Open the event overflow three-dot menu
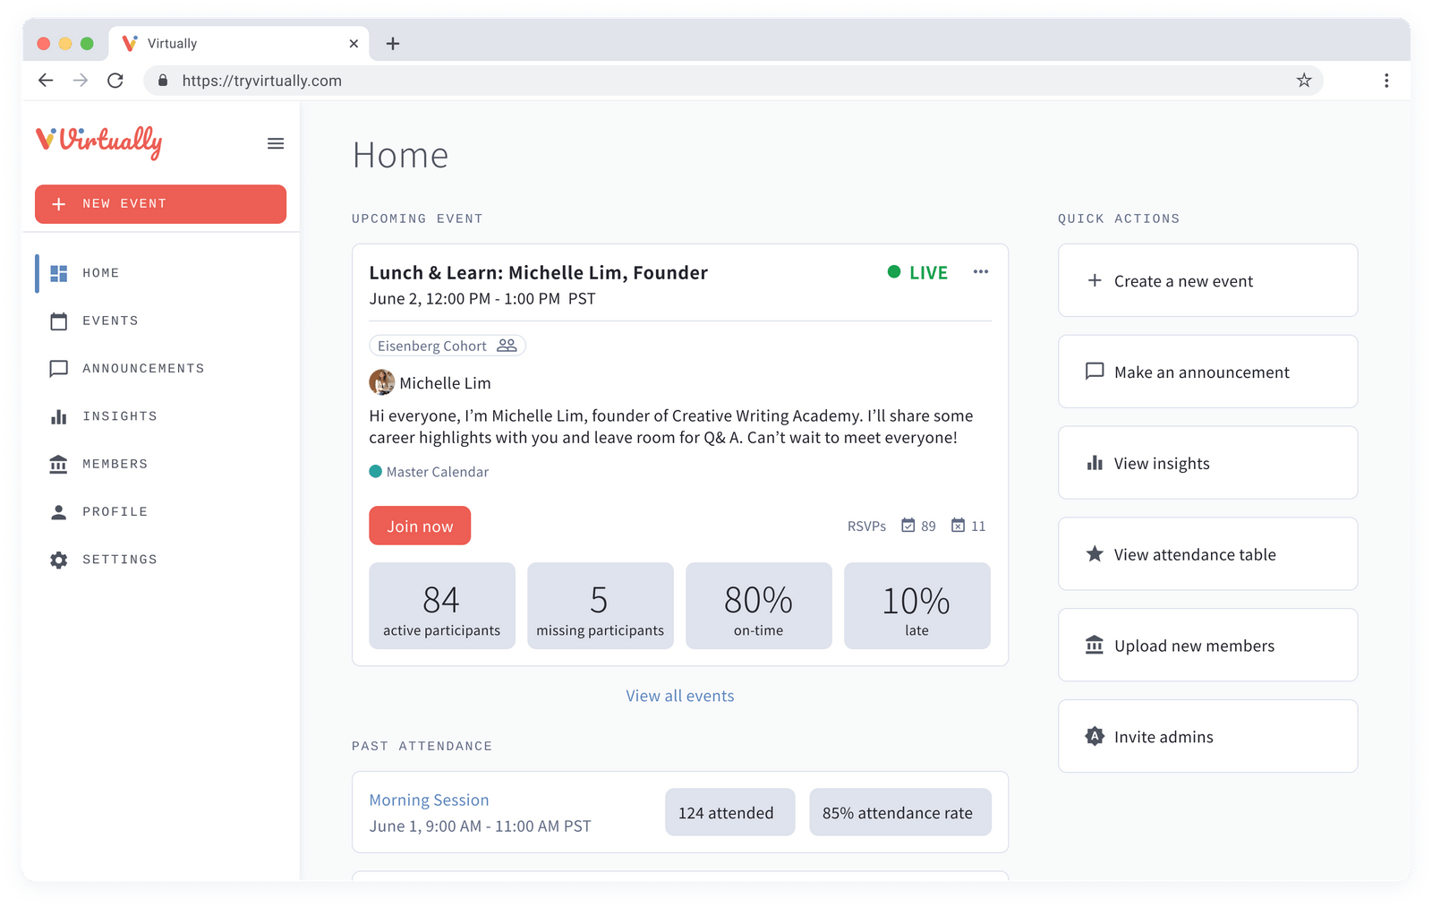This screenshot has height=907, width=1432. [x=981, y=272]
